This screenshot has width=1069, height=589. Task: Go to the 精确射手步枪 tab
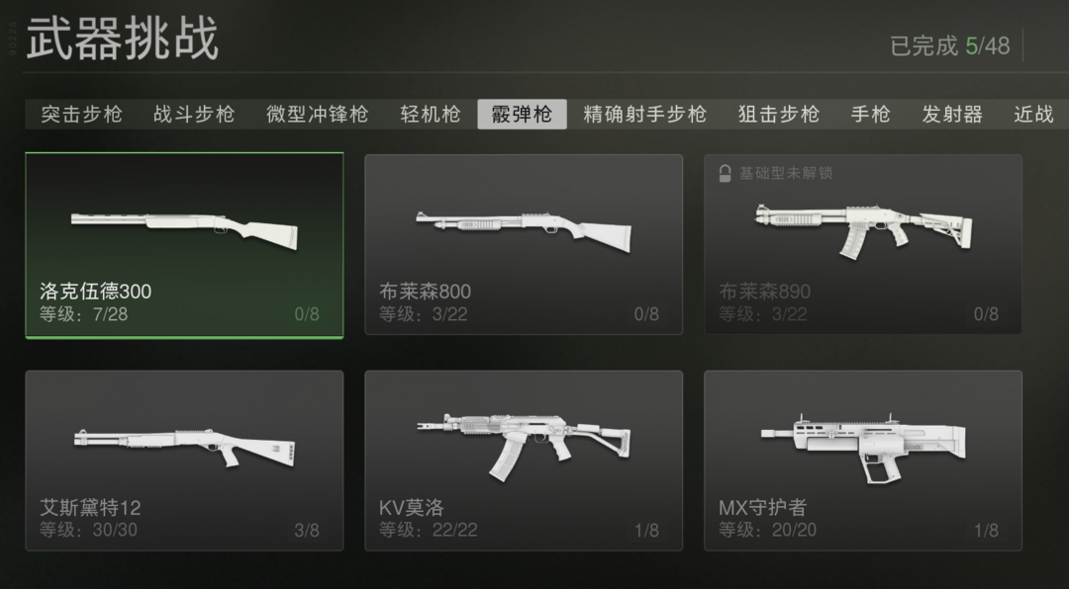(645, 114)
